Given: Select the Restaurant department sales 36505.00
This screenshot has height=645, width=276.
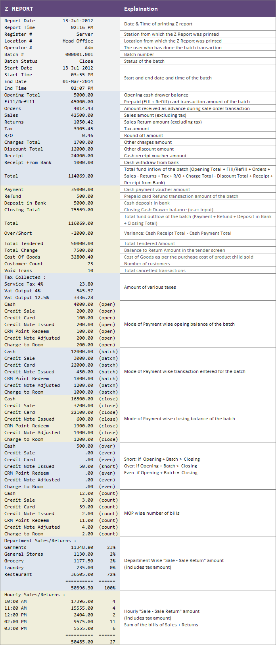Looking at the screenshot, I should pyautogui.click(x=82, y=574).
